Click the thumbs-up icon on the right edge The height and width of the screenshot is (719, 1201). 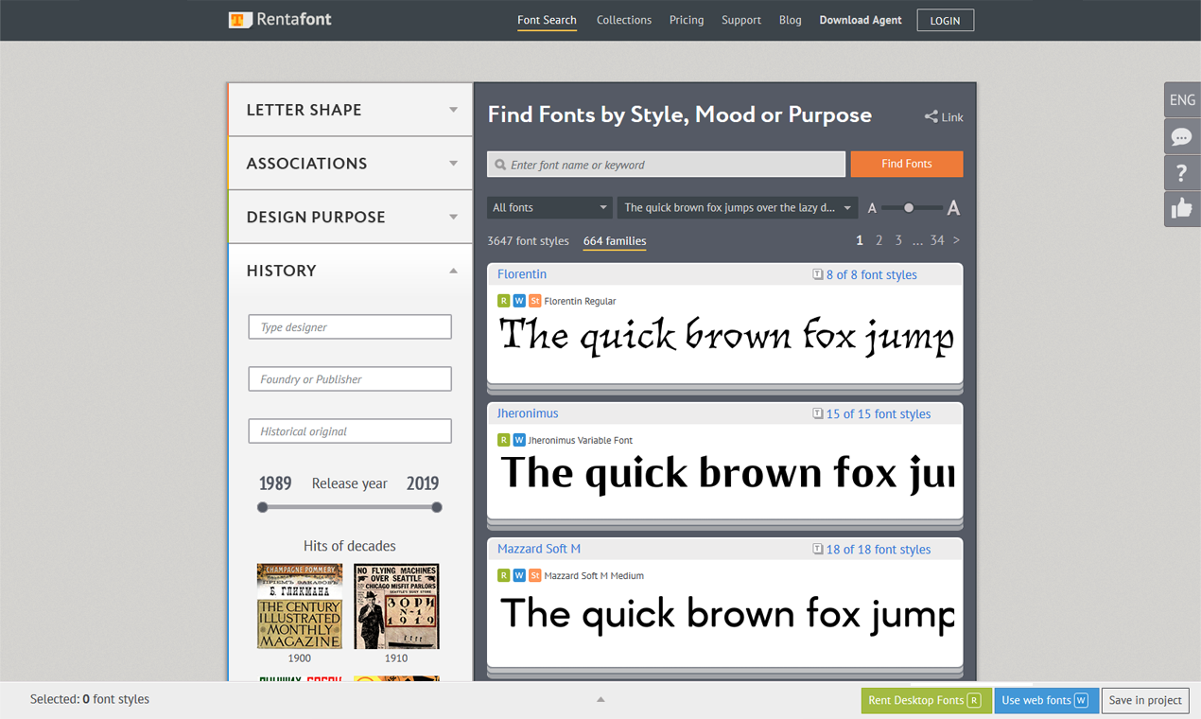(x=1181, y=208)
